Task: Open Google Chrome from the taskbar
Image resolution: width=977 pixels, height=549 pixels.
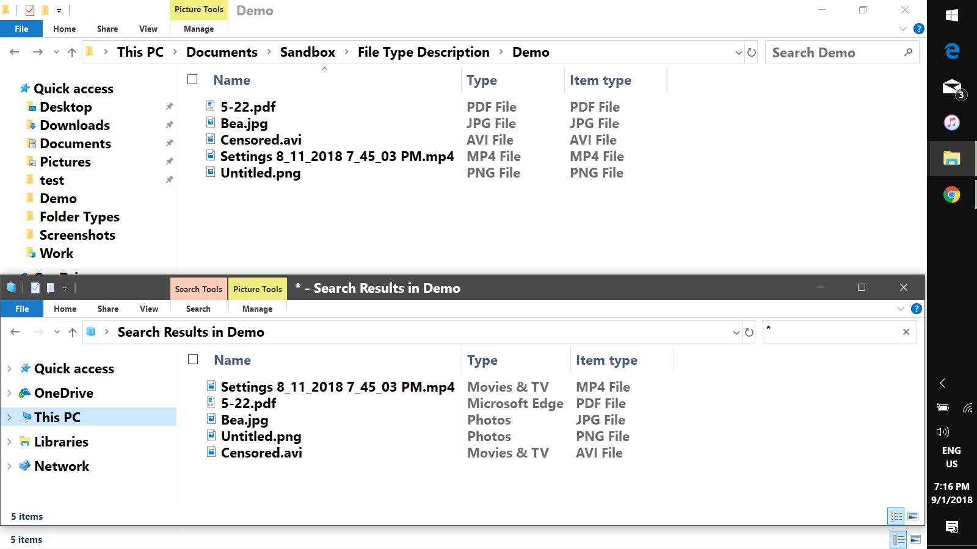Action: tap(951, 195)
